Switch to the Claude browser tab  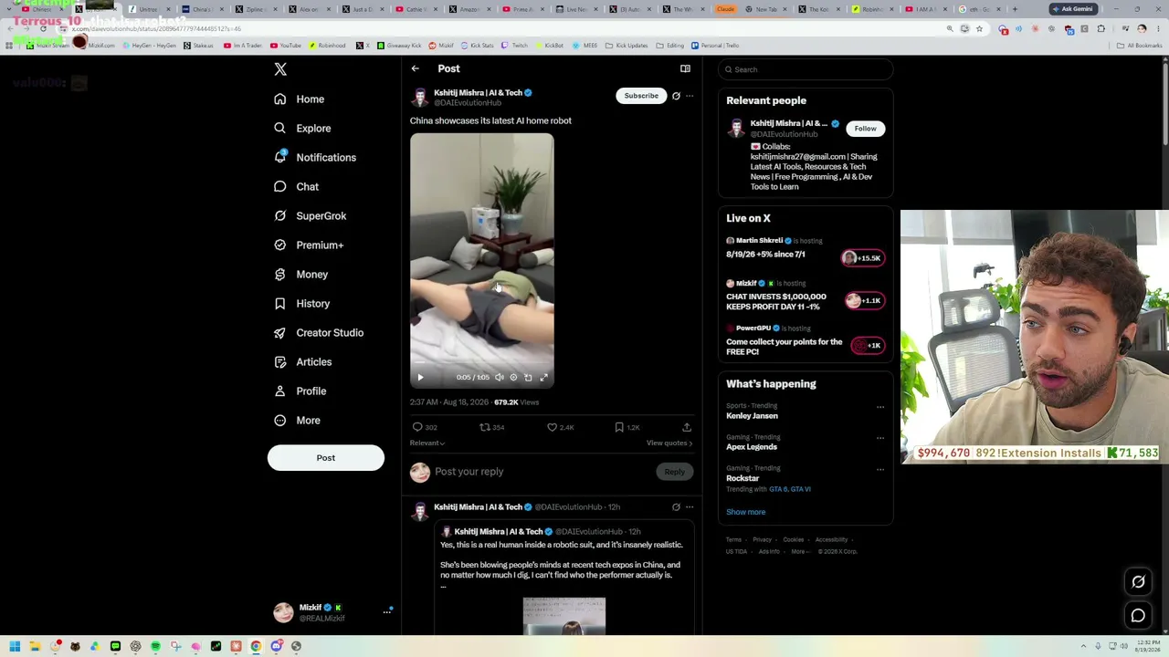tap(726, 9)
